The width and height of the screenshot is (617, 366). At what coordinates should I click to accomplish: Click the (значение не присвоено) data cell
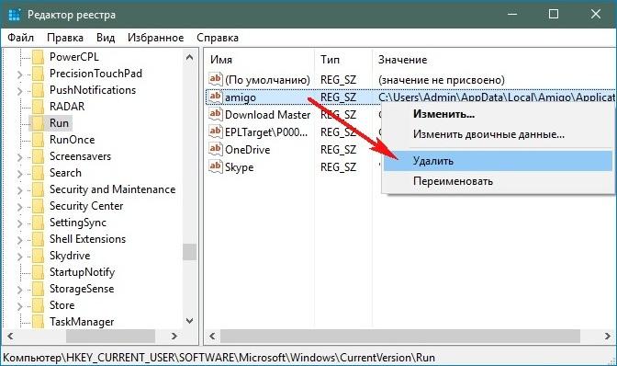point(441,80)
